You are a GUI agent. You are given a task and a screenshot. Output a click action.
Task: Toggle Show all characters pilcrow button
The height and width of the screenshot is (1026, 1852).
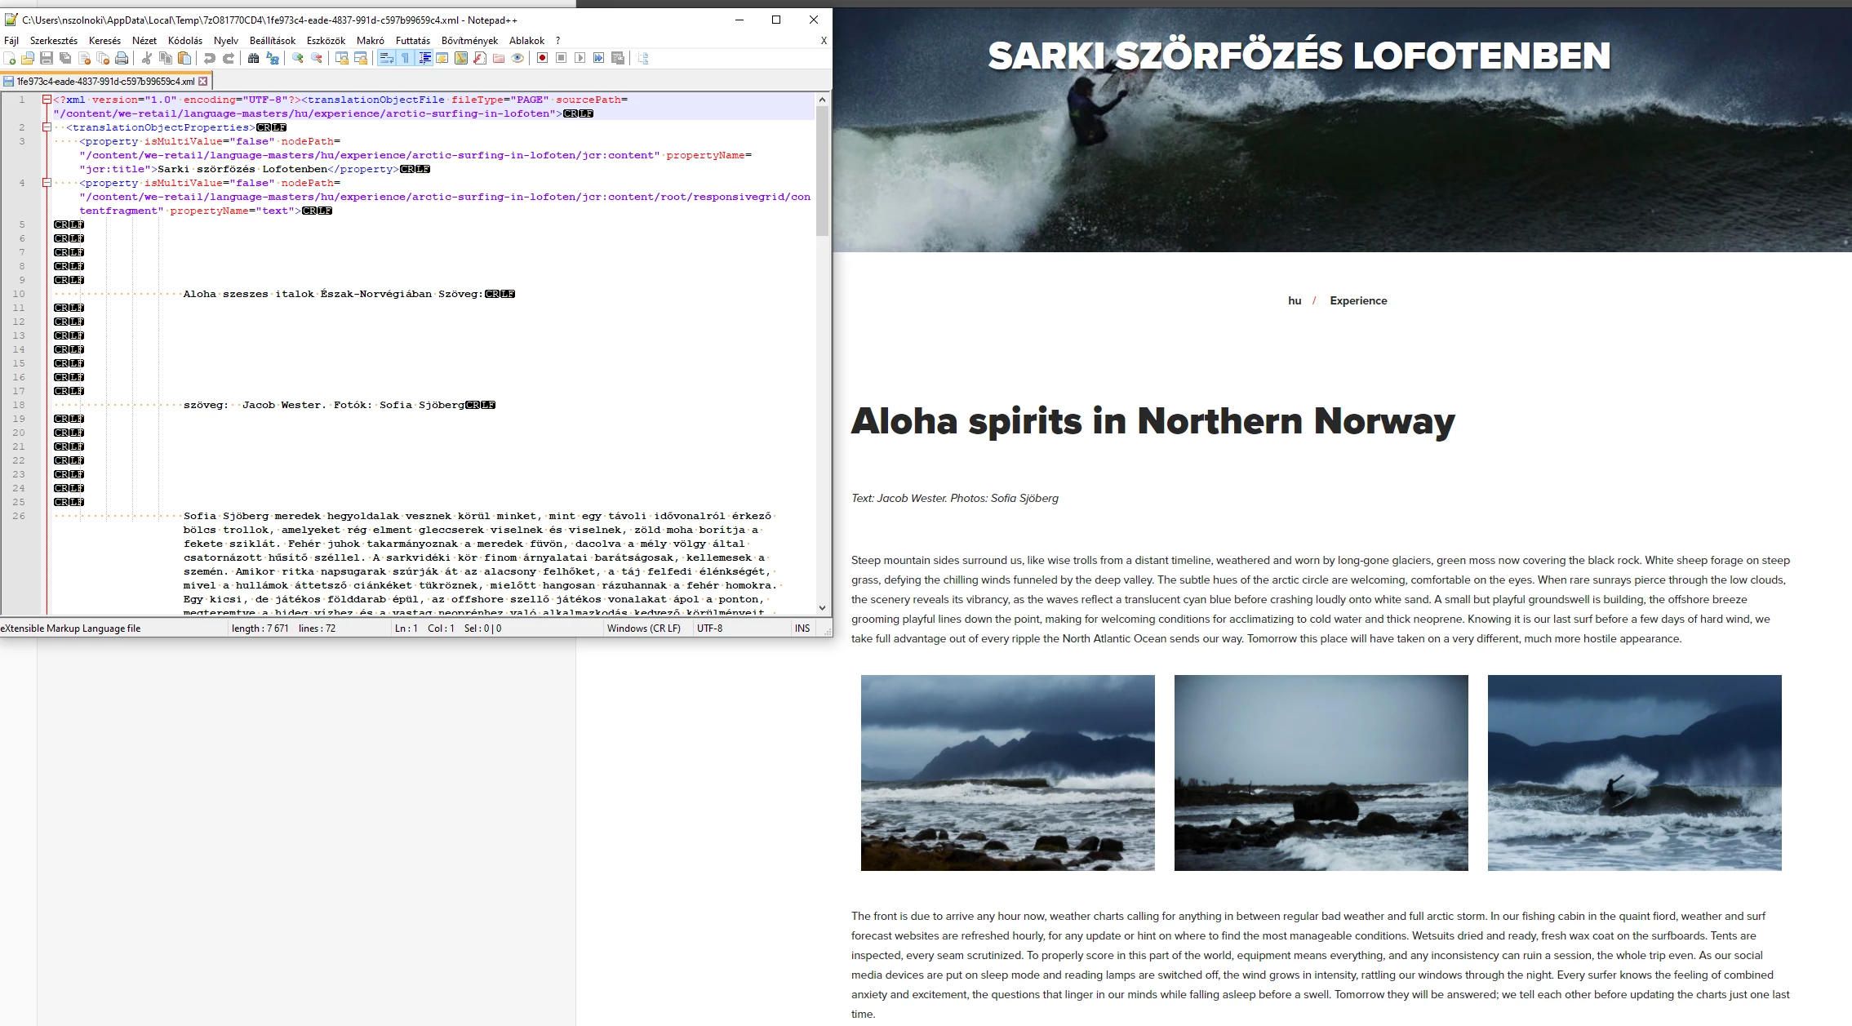pyautogui.click(x=405, y=58)
